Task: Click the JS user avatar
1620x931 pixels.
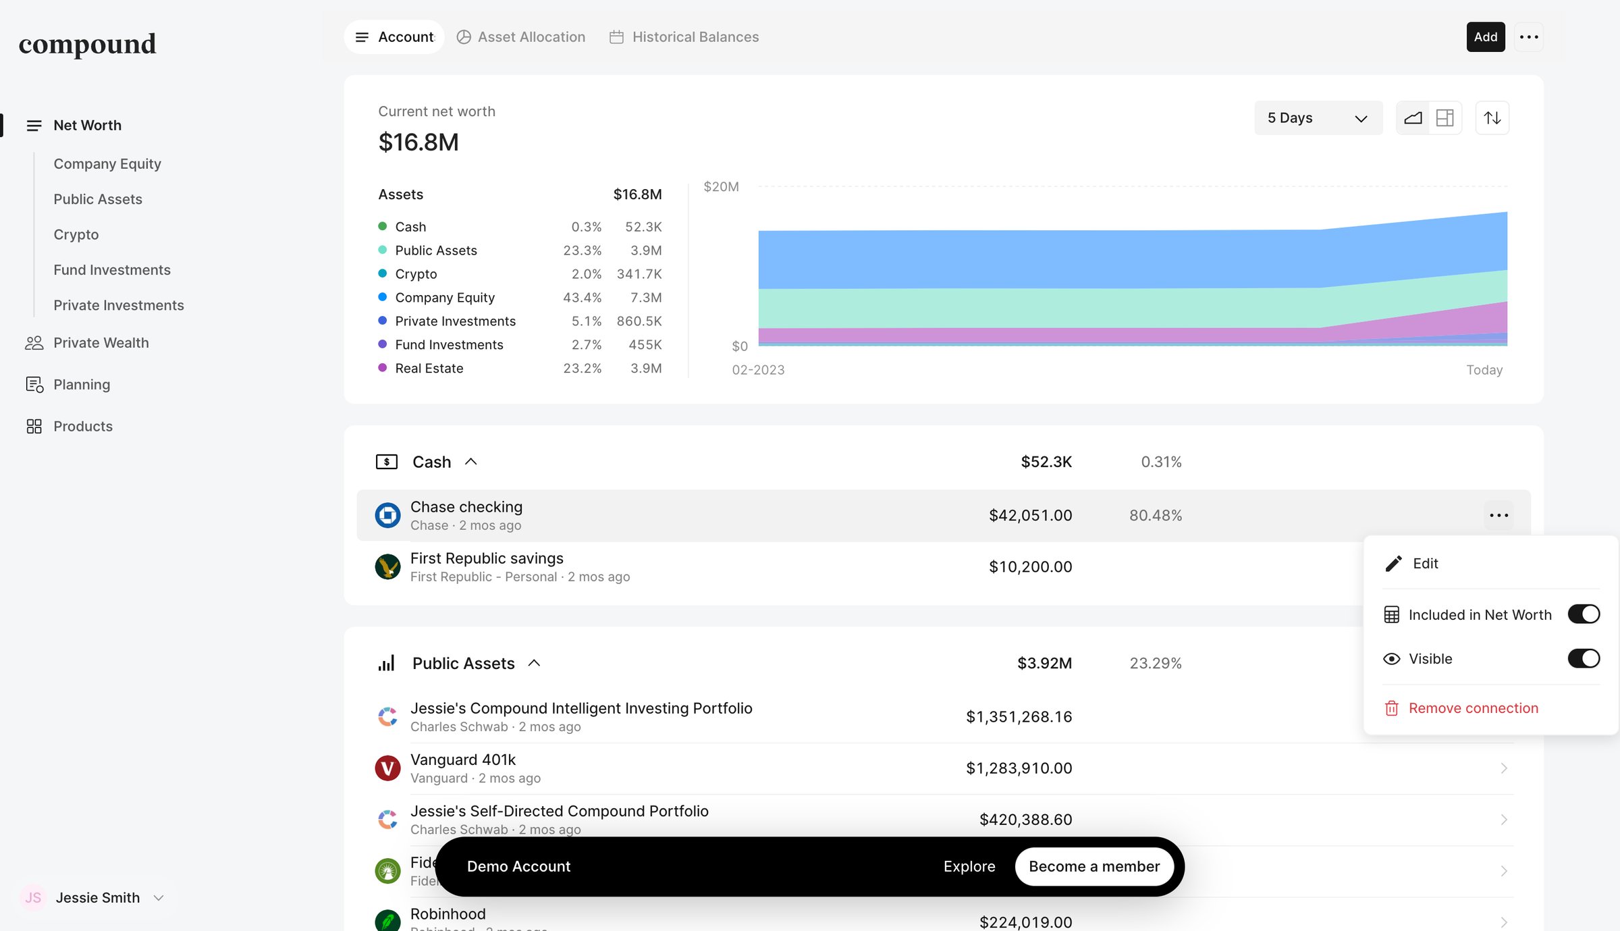Action: tap(33, 898)
